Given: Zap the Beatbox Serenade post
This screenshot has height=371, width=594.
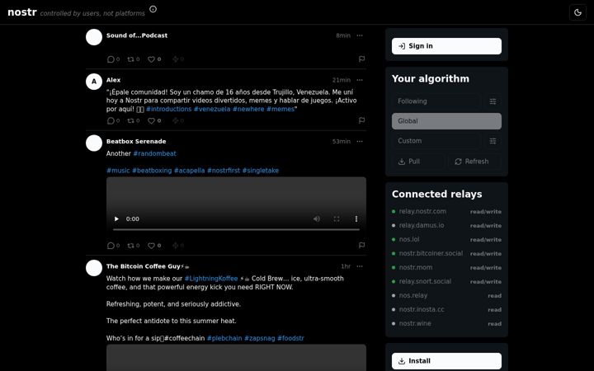Looking at the screenshot, I should pos(177,246).
